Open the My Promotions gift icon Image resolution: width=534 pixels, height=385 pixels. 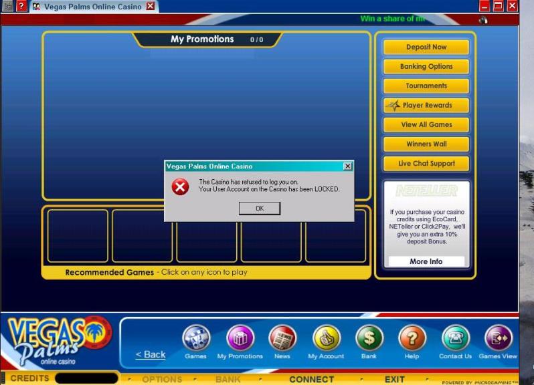click(240, 338)
